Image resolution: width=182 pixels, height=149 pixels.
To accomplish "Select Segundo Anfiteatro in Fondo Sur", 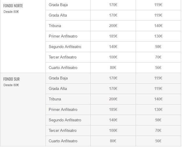I will [x=65, y=120].
